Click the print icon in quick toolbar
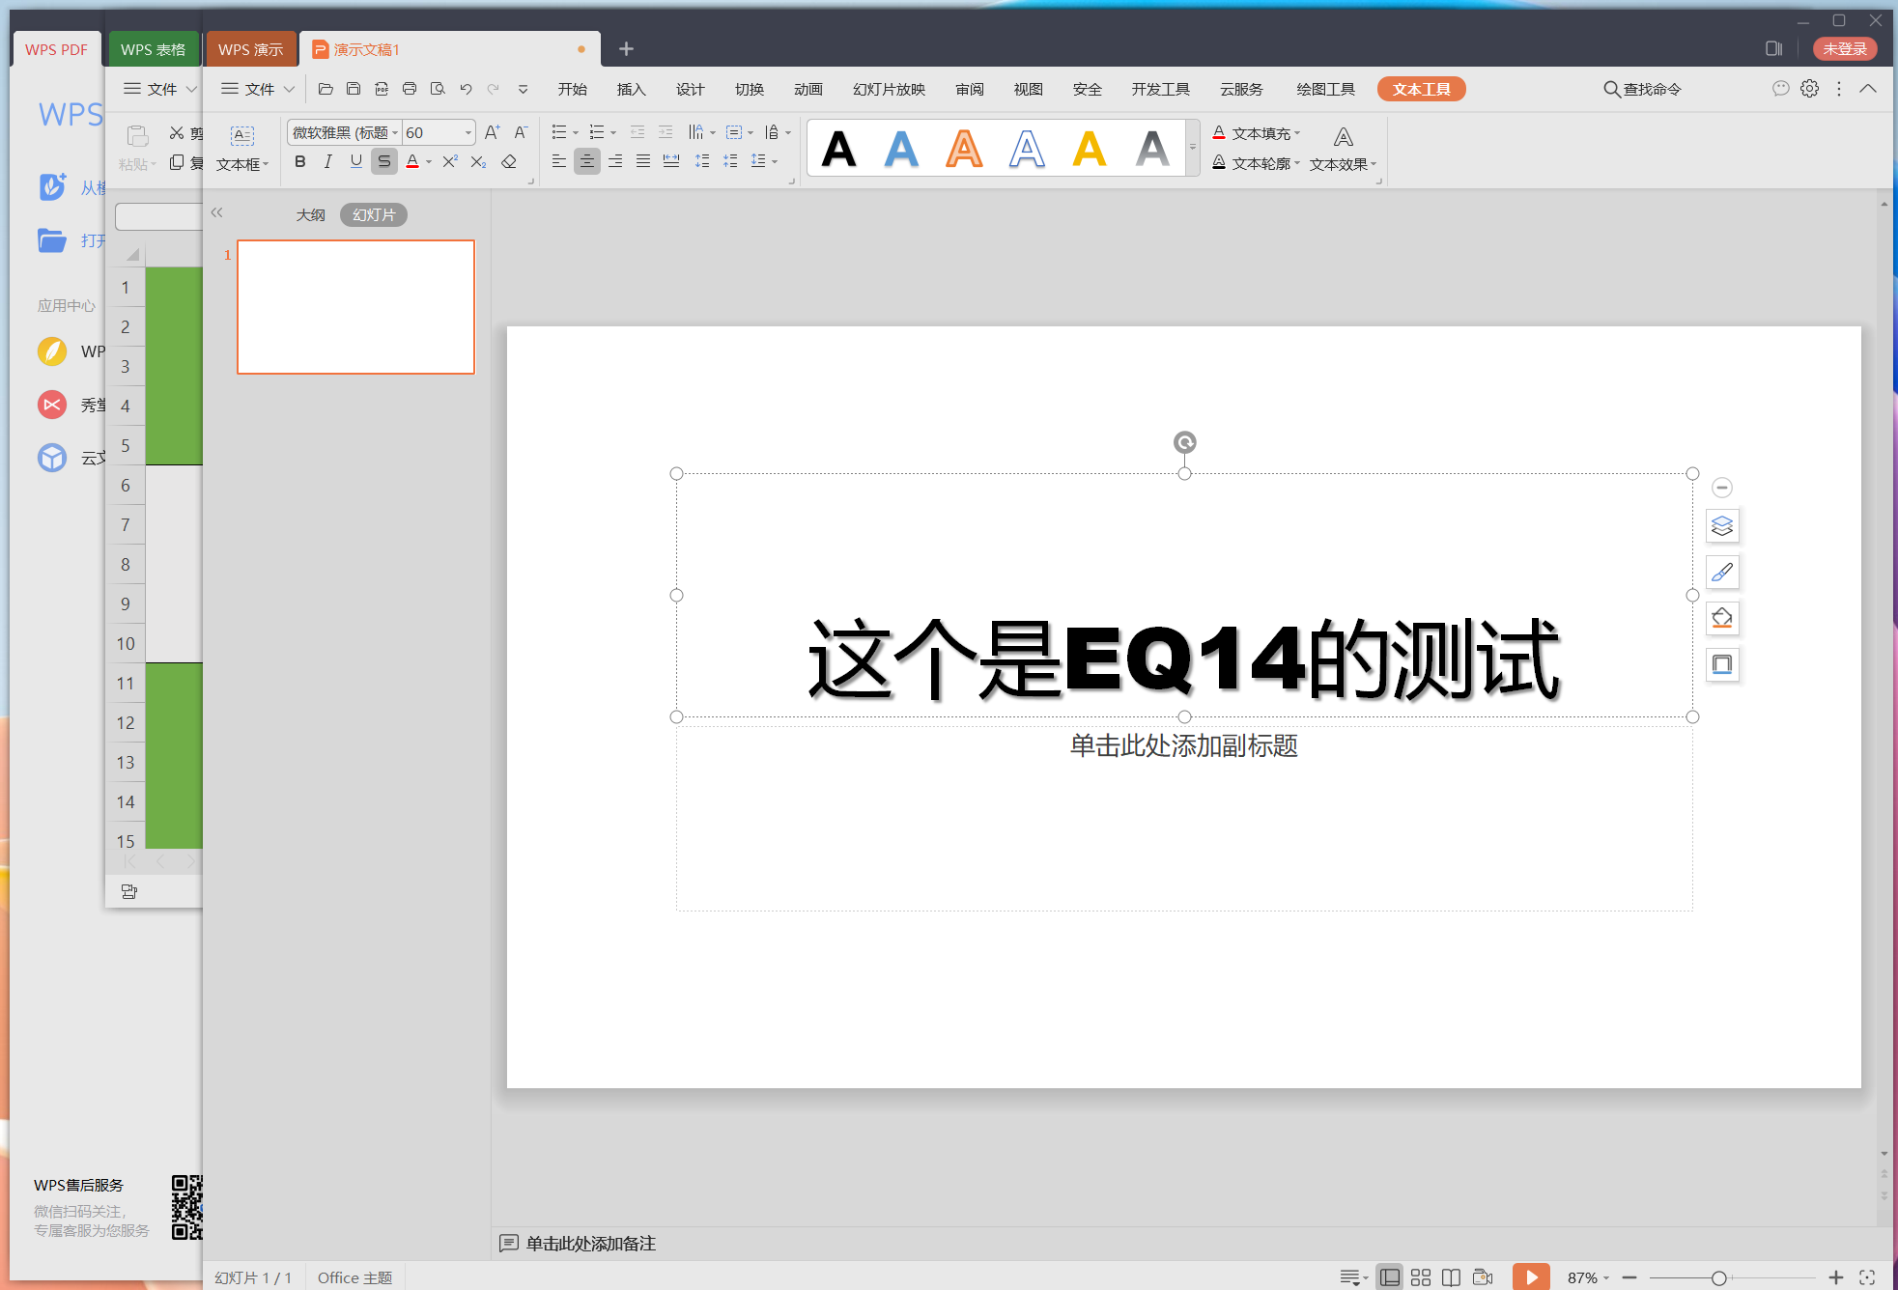The width and height of the screenshot is (1898, 1290). pyautogui.click(x=410, y=89)
